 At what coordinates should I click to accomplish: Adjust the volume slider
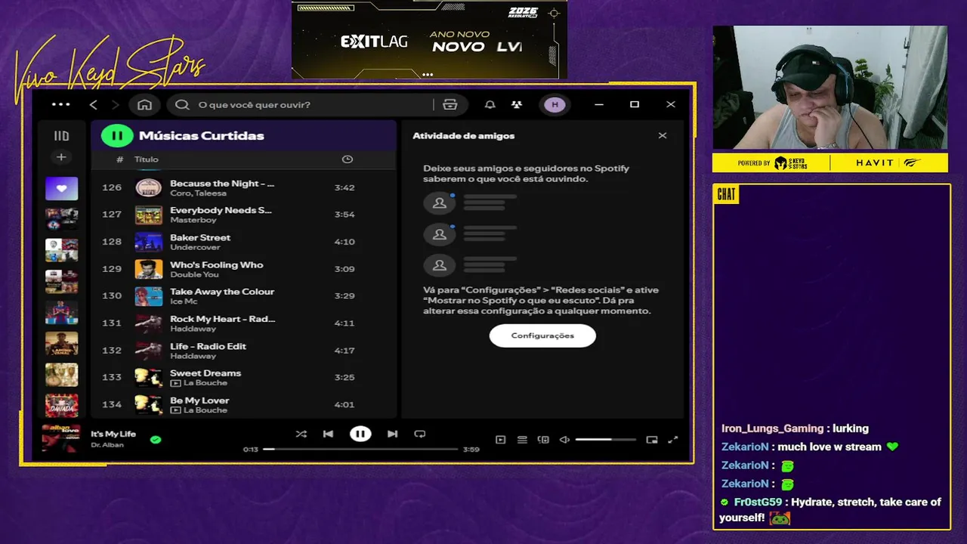tap(605, 440)
